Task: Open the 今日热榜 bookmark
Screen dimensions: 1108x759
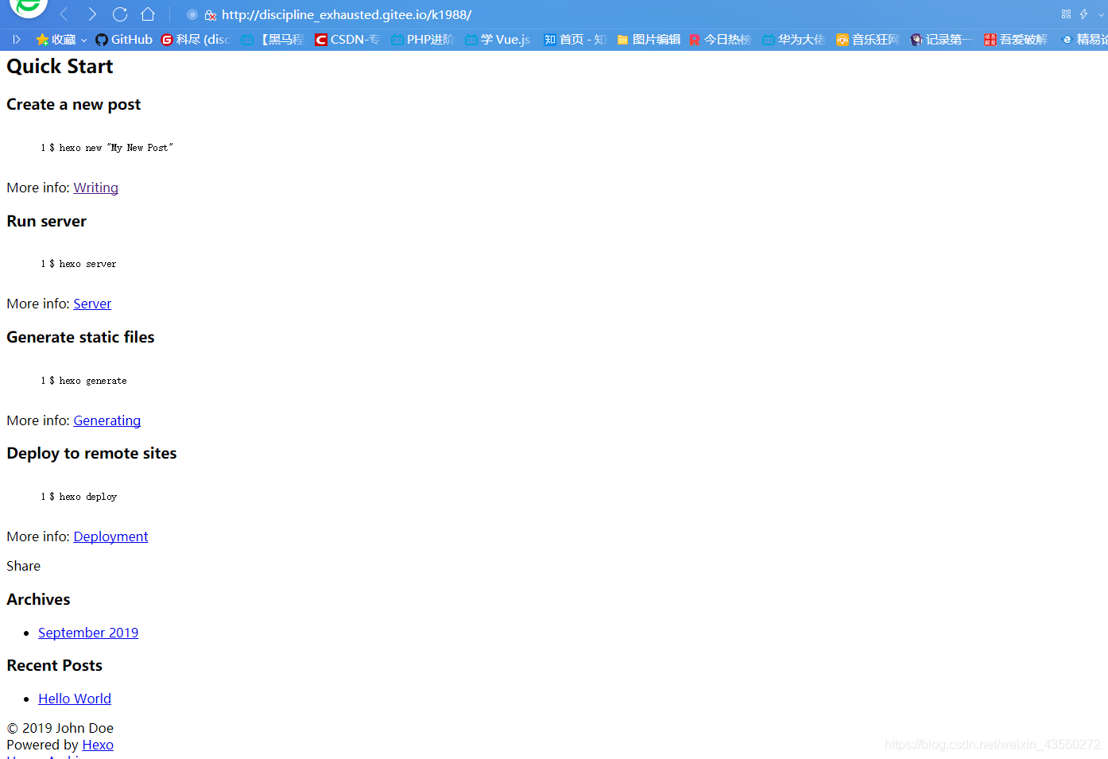Action: [x=720, y=39]
